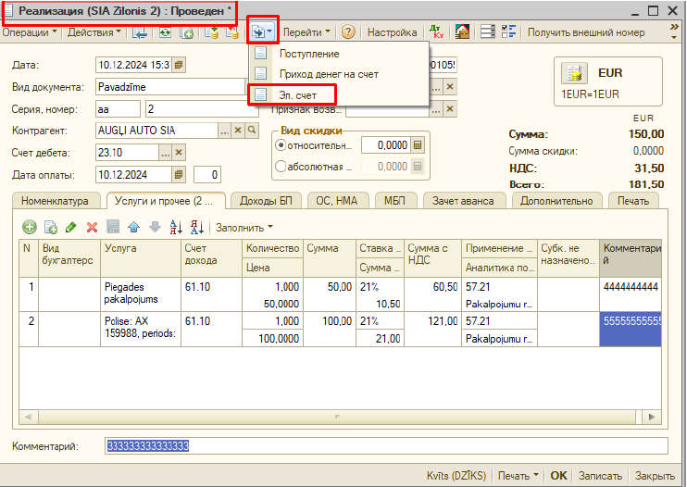687x487 pixels.
Task: Click the copy row icon in table toolbar
Action: pos(51,227)
